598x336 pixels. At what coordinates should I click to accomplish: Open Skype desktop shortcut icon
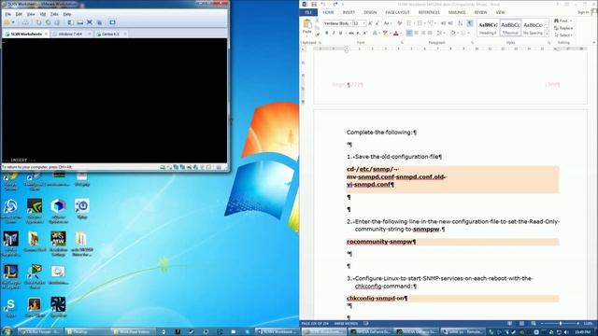[10, 307]
